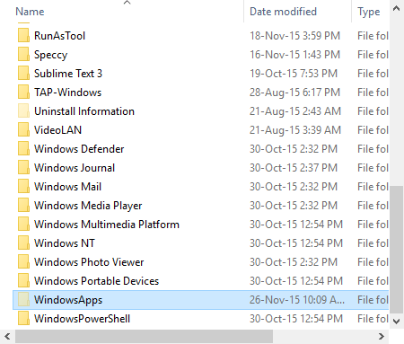Click the Windows Portable Devices folder icon

(x=23, y=281)
